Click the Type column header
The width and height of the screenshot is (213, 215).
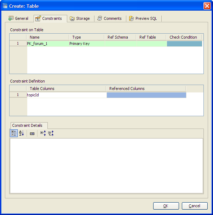(87, 37)
